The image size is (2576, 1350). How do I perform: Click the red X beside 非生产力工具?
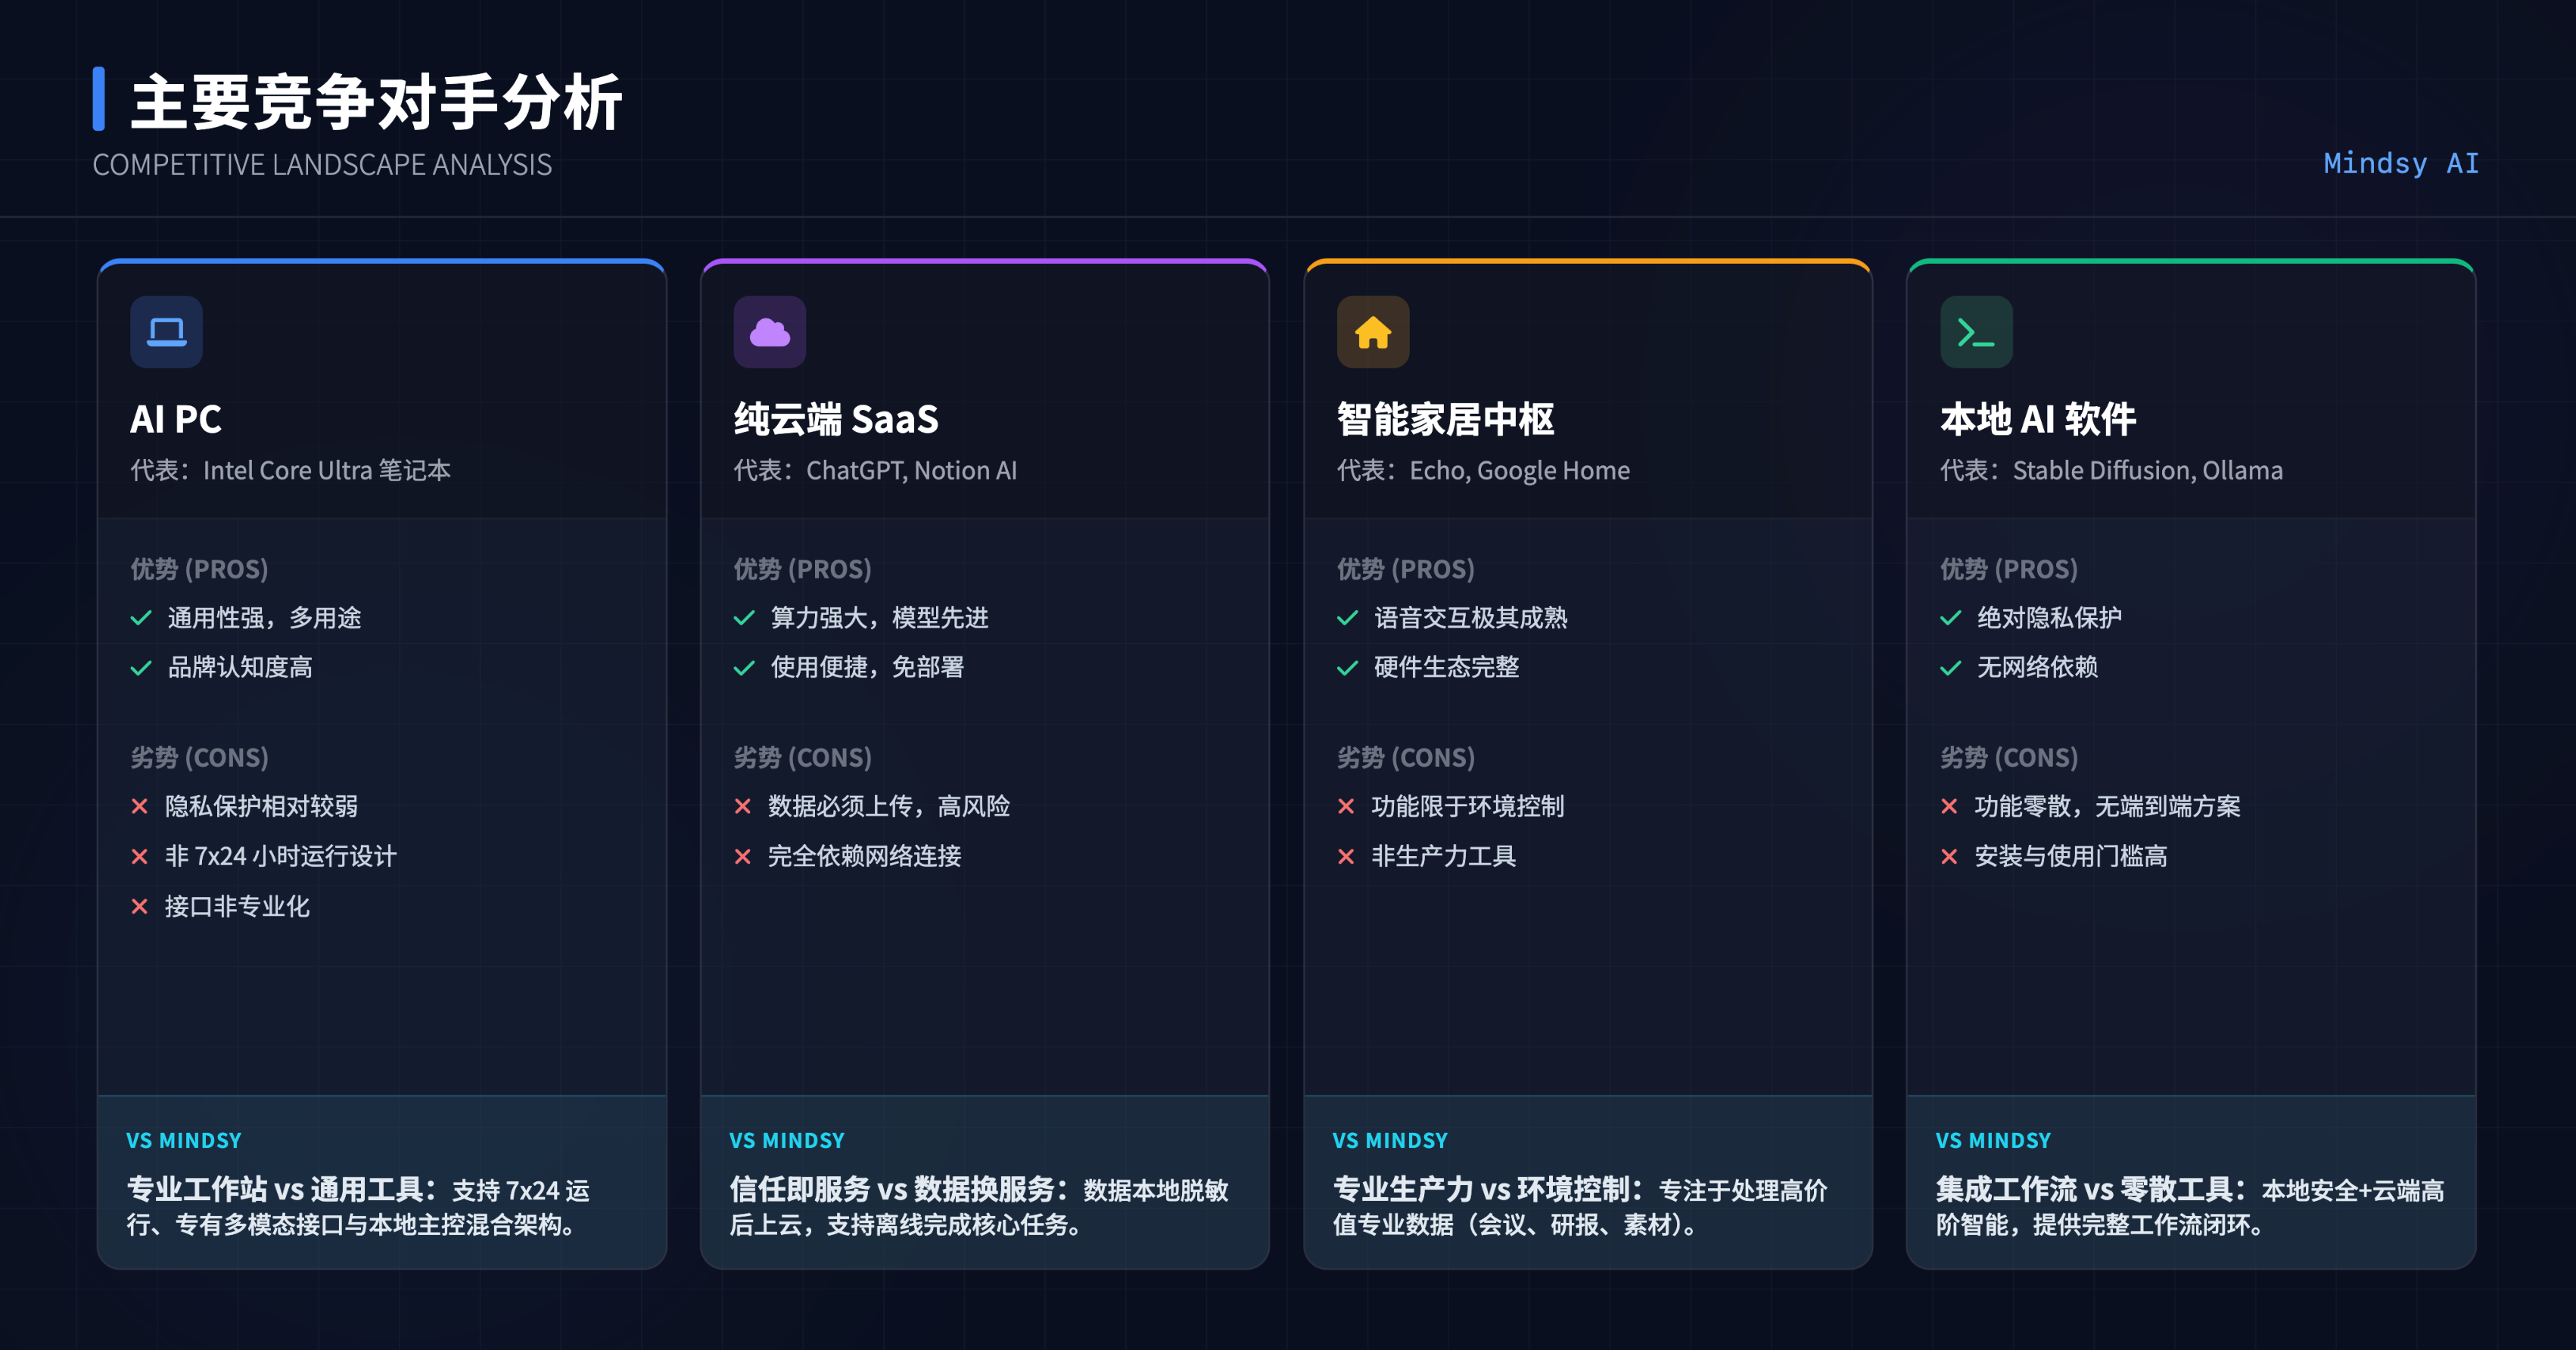click(x=1346, y=856)
